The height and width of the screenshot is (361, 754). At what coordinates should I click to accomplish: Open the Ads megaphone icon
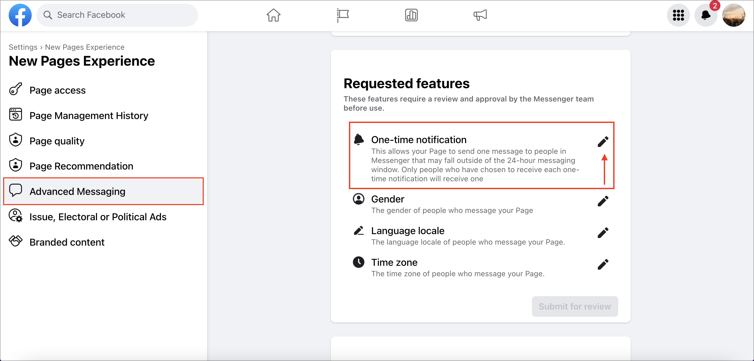480,15
